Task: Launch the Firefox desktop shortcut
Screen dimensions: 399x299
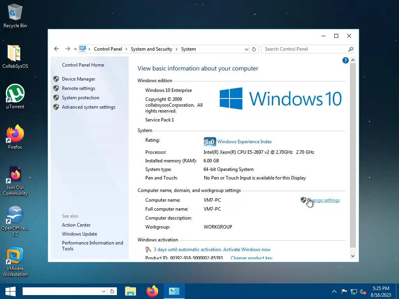Action: (x=15, y=137)
